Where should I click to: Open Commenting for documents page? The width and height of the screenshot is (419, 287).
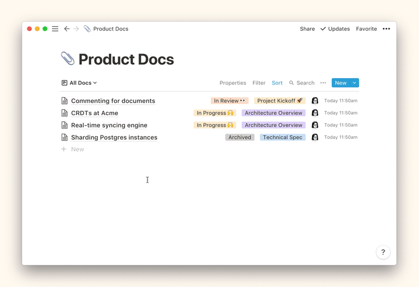pos(113,101)
